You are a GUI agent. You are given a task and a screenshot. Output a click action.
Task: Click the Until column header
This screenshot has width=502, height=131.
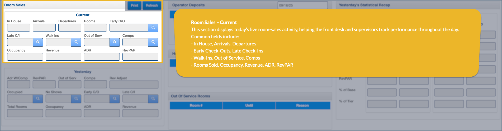pos(249,106)
